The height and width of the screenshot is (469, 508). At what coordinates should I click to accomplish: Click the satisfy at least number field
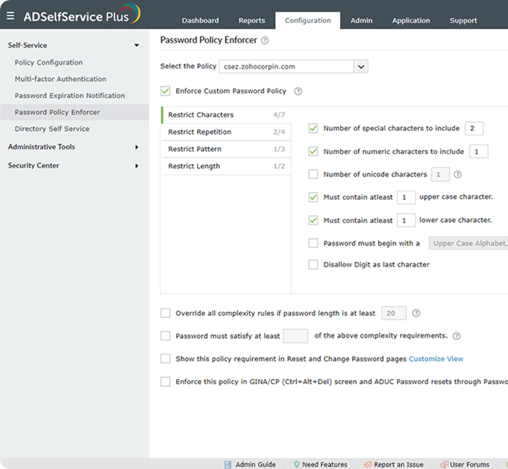point(295,336)
